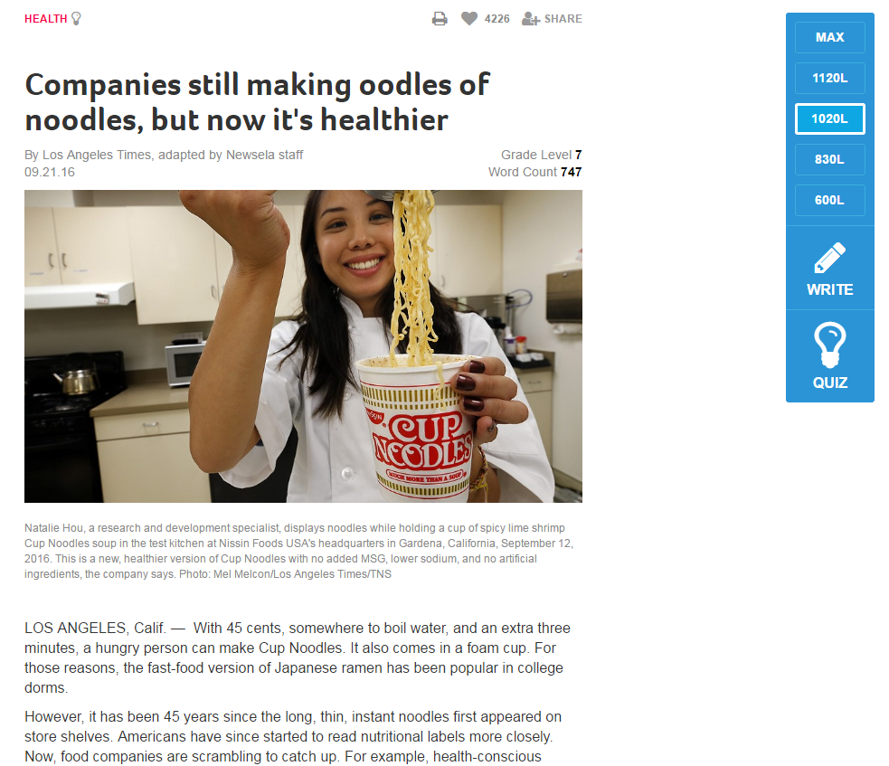889x766 pixels.
Task: Open the QUIZ activity
Action: [x=829, y=356]
